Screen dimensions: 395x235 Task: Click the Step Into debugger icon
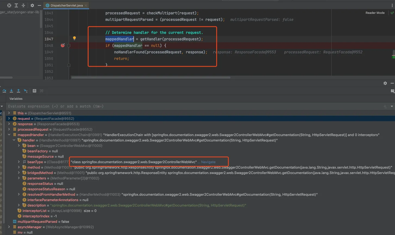coord(11,91)
